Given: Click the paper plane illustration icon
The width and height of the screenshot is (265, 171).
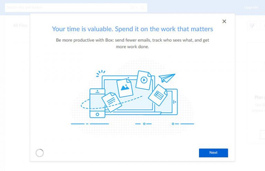Looking at the screenshot, I should click(167, 78).
